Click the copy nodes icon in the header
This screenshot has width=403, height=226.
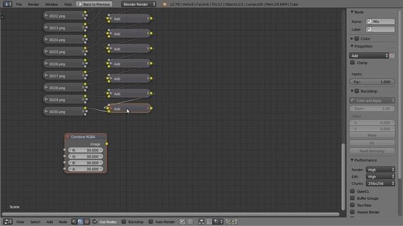pos(228,222)
